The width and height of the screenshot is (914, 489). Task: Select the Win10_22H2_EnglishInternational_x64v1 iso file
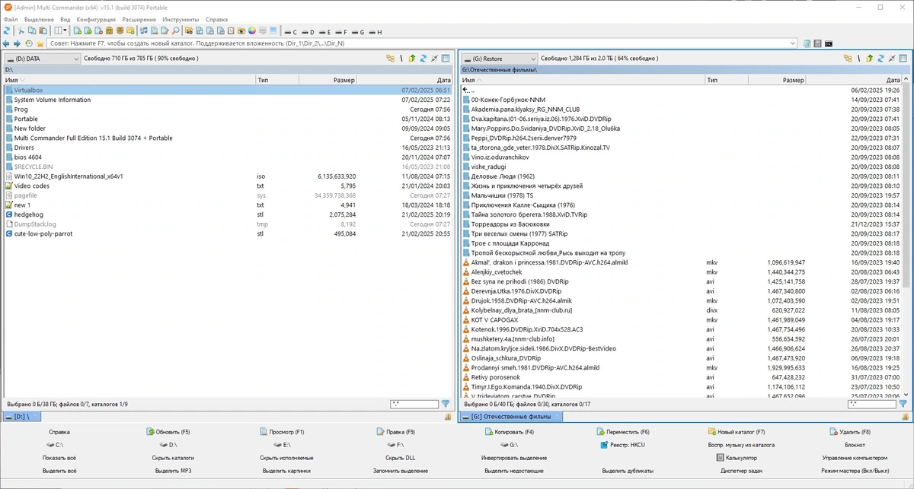pyautogui.click(x=228, y=176)
